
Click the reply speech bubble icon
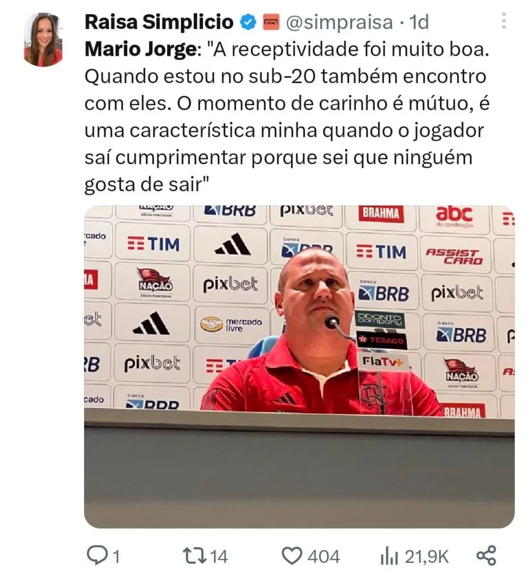pos(96,556)
